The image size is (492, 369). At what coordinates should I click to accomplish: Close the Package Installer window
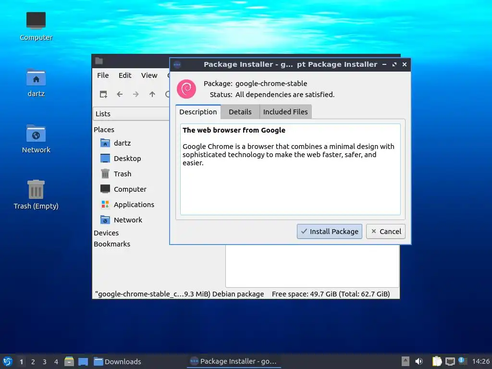405,64
